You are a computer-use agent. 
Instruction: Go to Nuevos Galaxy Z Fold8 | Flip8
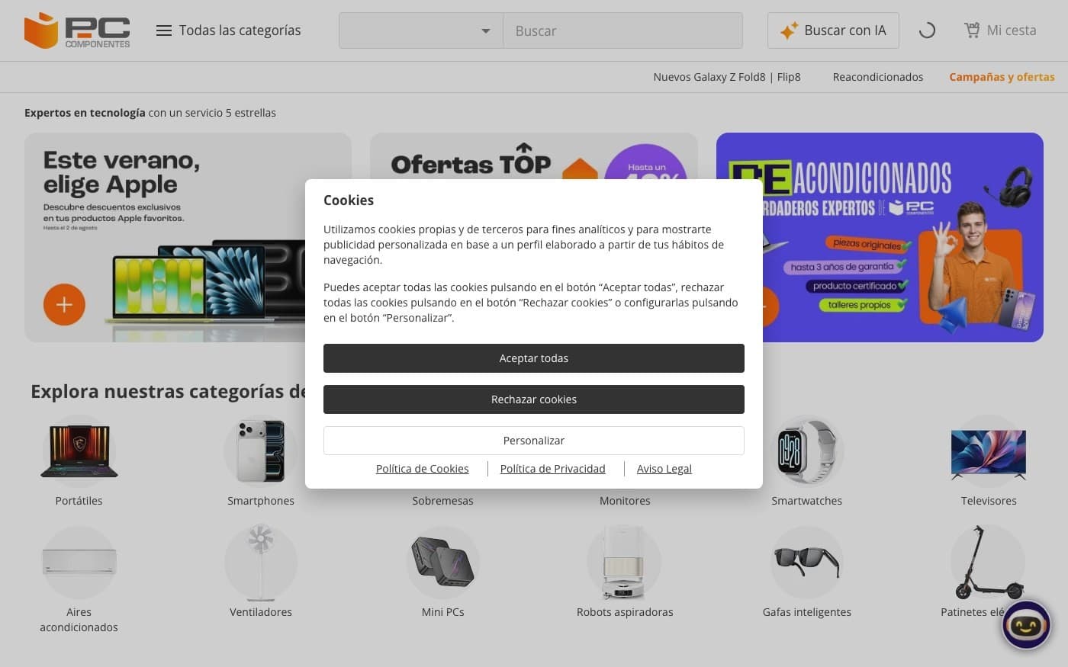(727, 77)
